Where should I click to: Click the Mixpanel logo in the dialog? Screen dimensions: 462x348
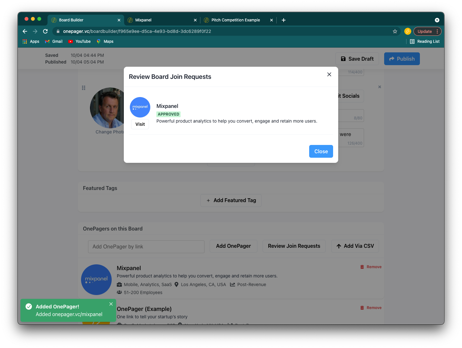pos(140,107)
